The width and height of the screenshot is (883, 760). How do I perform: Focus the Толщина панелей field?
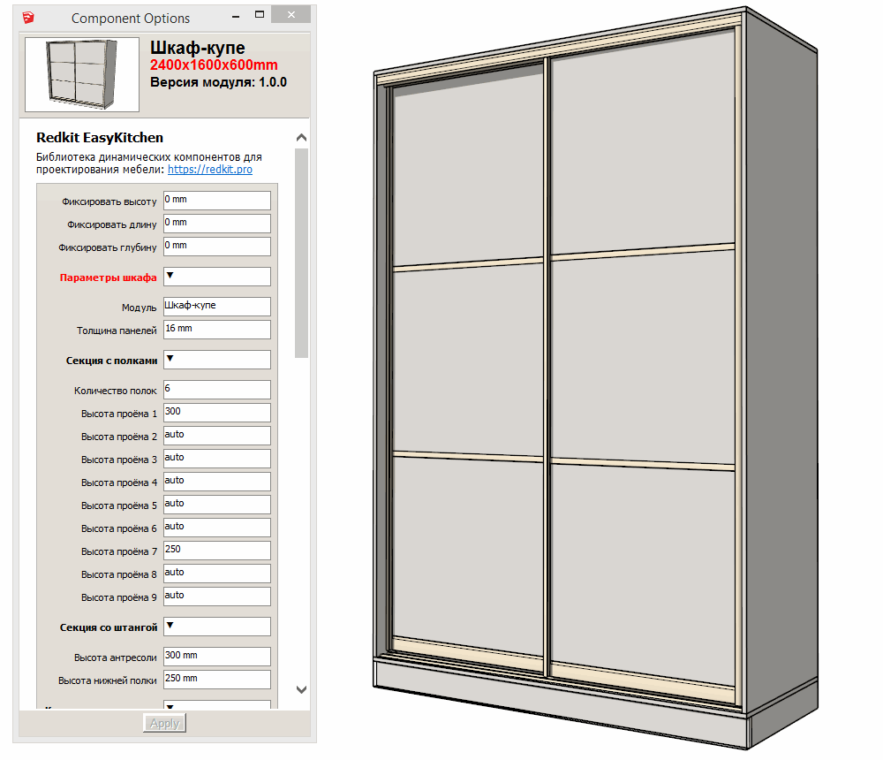[216, 330]
